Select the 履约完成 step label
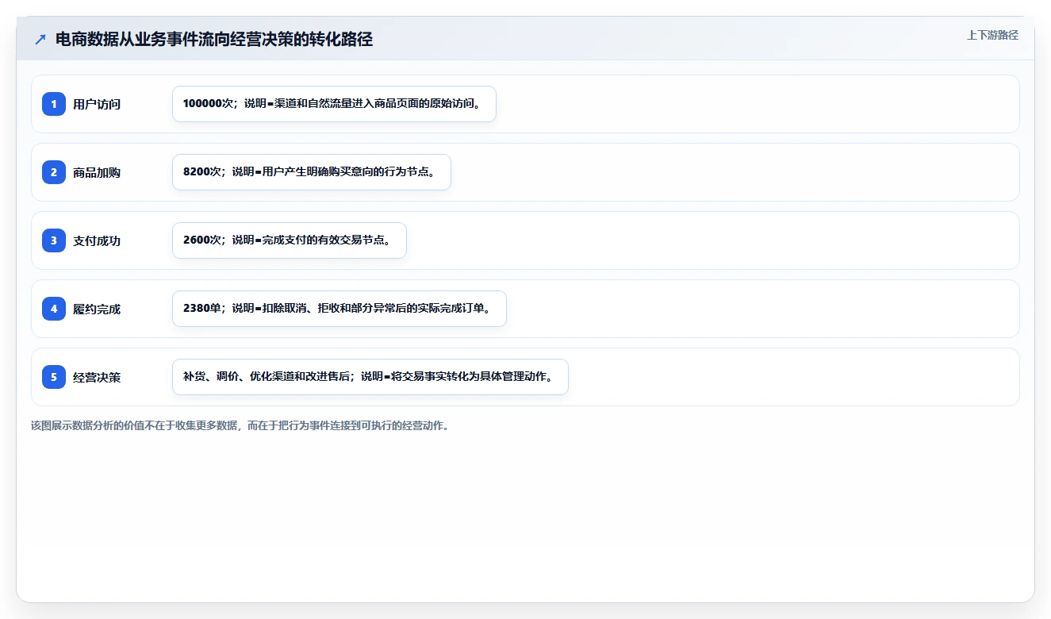 click(97, 309)
